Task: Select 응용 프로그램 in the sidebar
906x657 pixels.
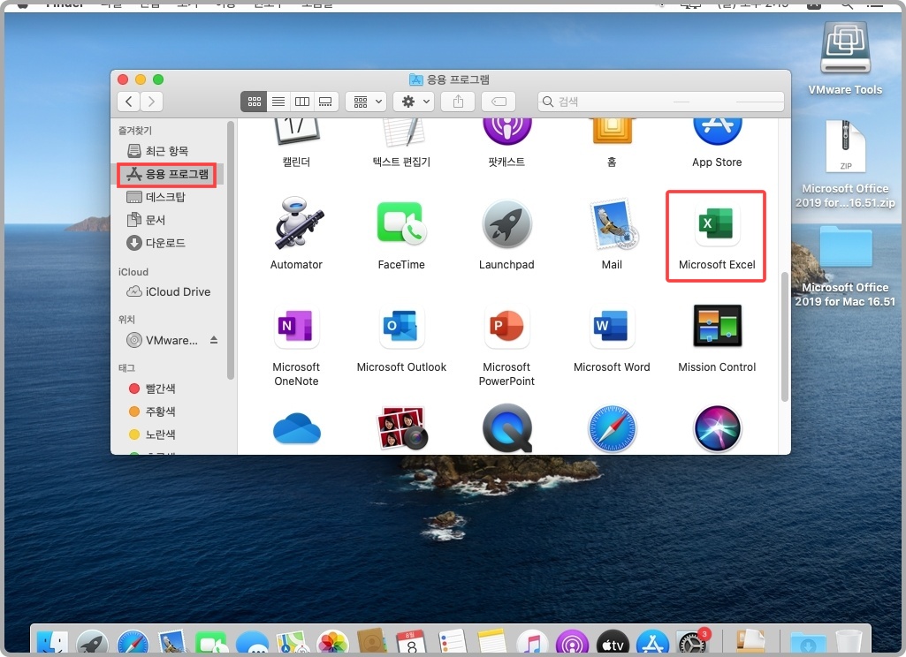Action: coord(169,174)
